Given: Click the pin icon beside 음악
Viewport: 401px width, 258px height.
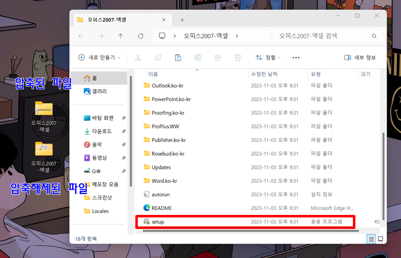Looking at the screenshot, I should coord(123,144).
